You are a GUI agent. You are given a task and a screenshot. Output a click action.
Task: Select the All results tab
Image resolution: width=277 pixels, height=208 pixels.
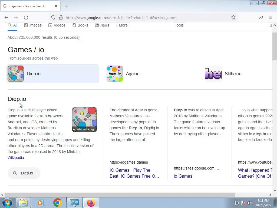point(12,25)
